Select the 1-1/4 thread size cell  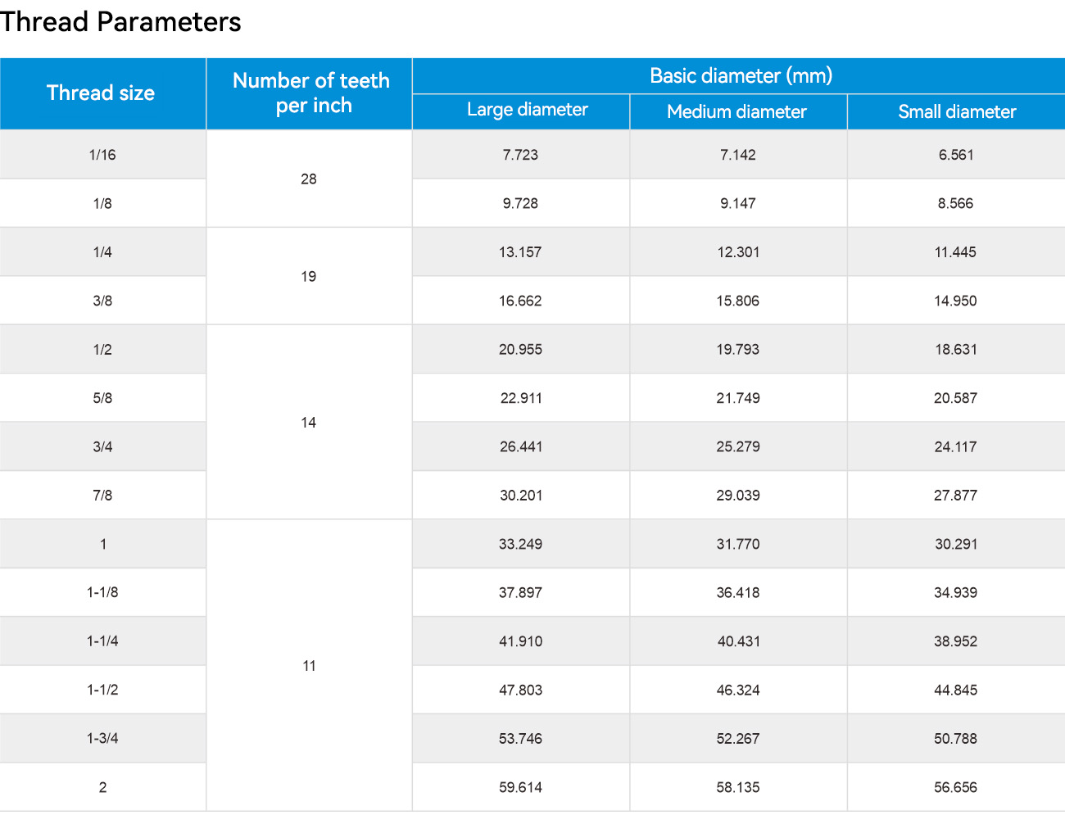102,641
